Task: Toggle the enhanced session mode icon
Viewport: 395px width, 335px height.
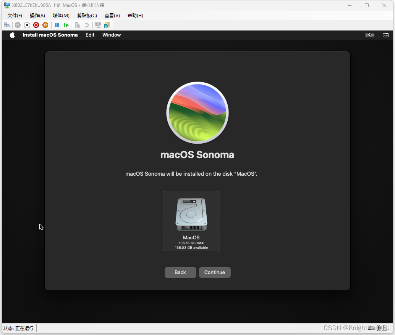Action: 98,25
